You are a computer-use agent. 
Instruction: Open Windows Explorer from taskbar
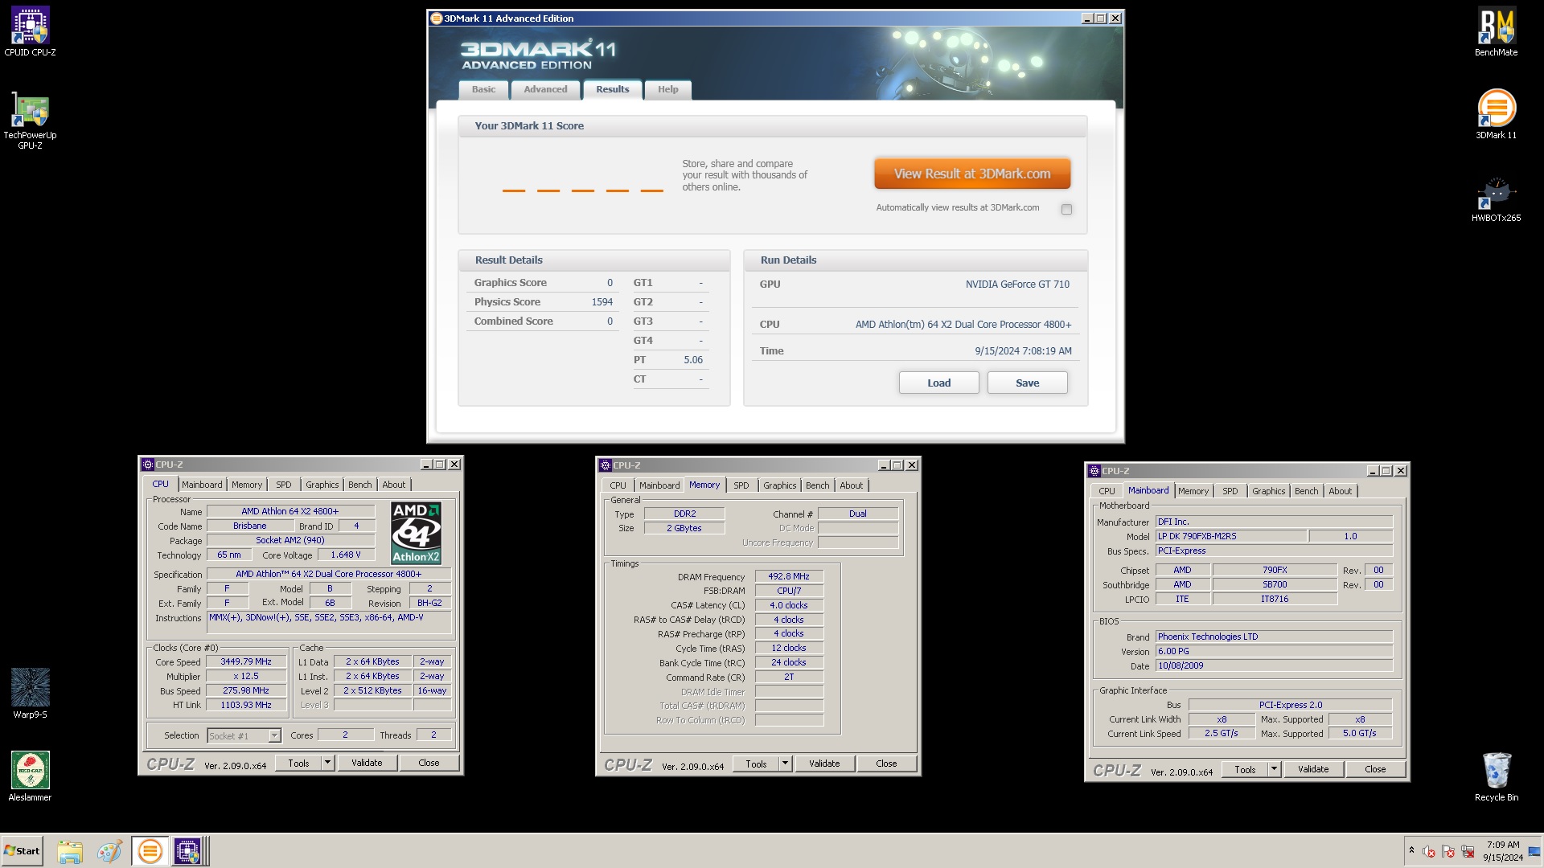coord(70,851)
